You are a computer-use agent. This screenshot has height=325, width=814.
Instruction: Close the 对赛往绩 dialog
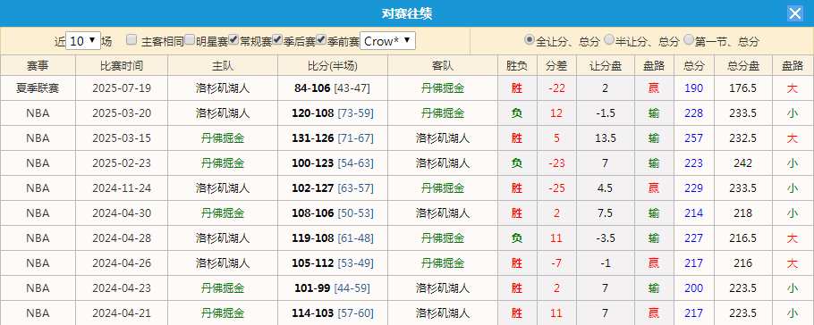[795, 13]
